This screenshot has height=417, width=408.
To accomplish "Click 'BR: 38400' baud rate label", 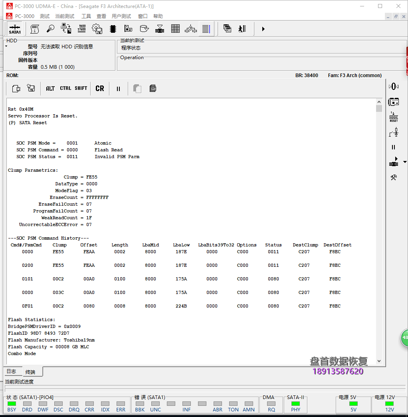I will coord(307,75).
